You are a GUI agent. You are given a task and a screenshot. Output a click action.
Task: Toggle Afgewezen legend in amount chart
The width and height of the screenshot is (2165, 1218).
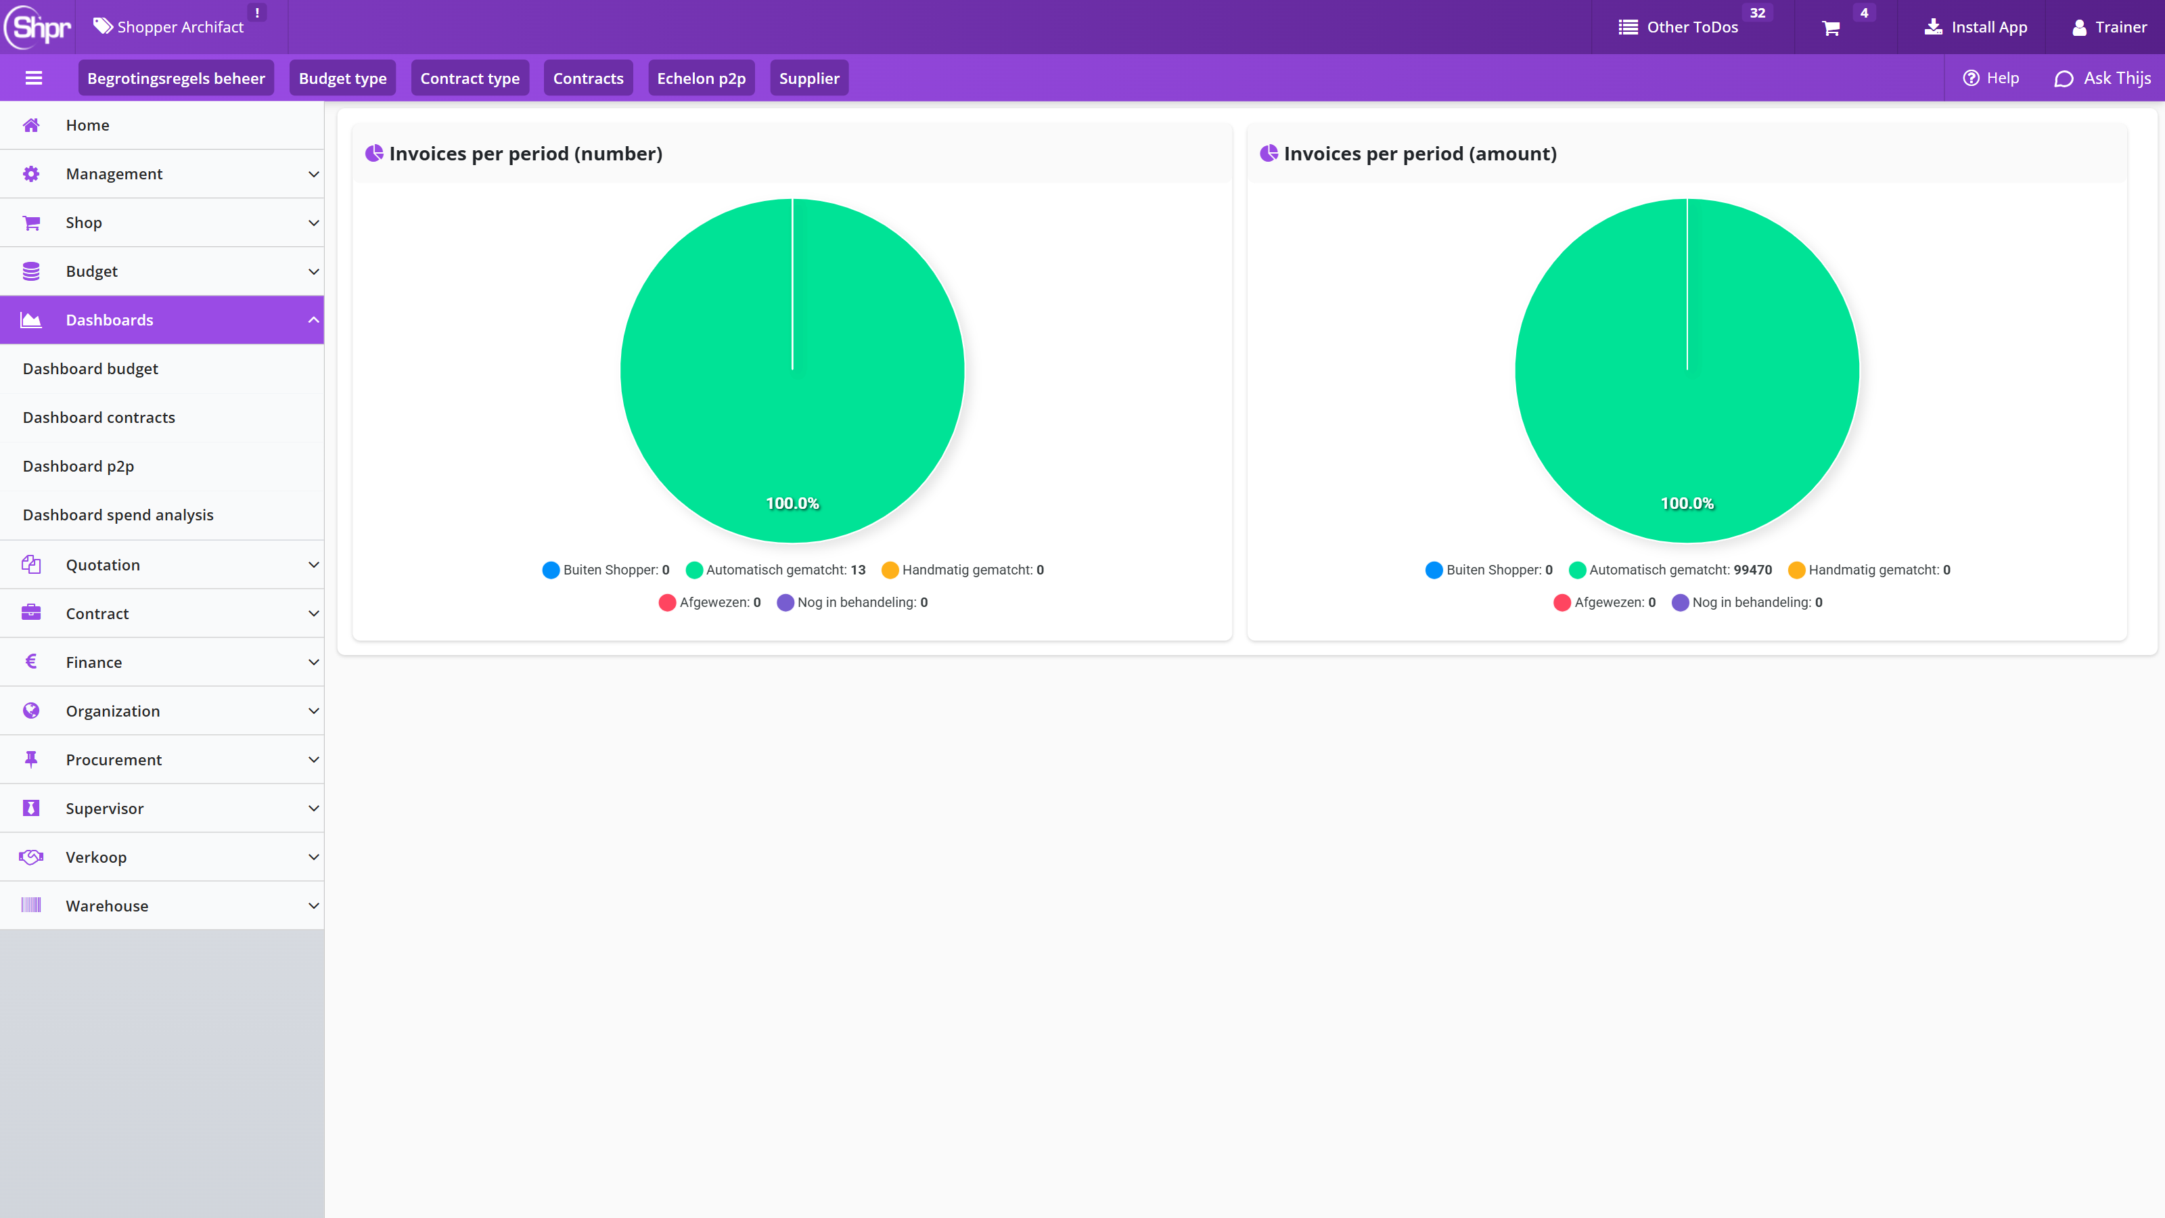pos(1604,603)
